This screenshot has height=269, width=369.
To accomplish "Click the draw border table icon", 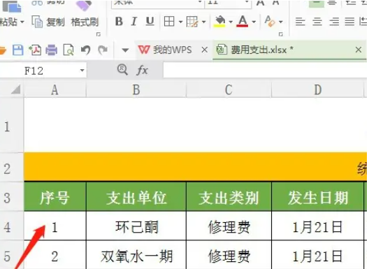I will tap(192, 22).
